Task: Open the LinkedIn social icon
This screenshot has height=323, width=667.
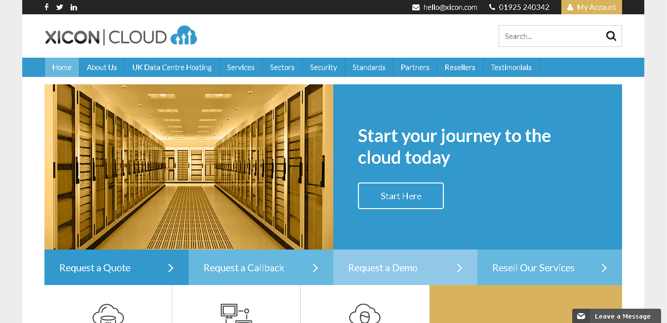Action: point(74,7)
